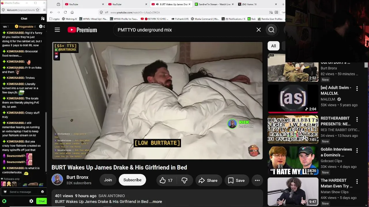Save the video to a playlist
369x207 pixels.
point(236,180)
